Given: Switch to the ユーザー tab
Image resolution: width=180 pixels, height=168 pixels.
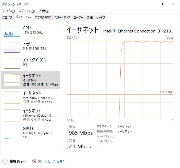Looking at the screenshot, I should [x=78, y=18].
